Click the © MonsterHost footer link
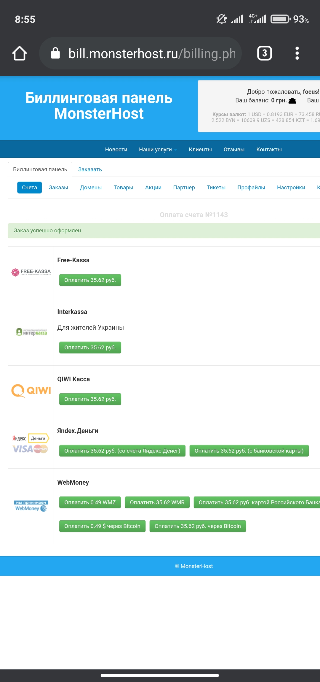The image size is (320, 682). click(194, 566)
